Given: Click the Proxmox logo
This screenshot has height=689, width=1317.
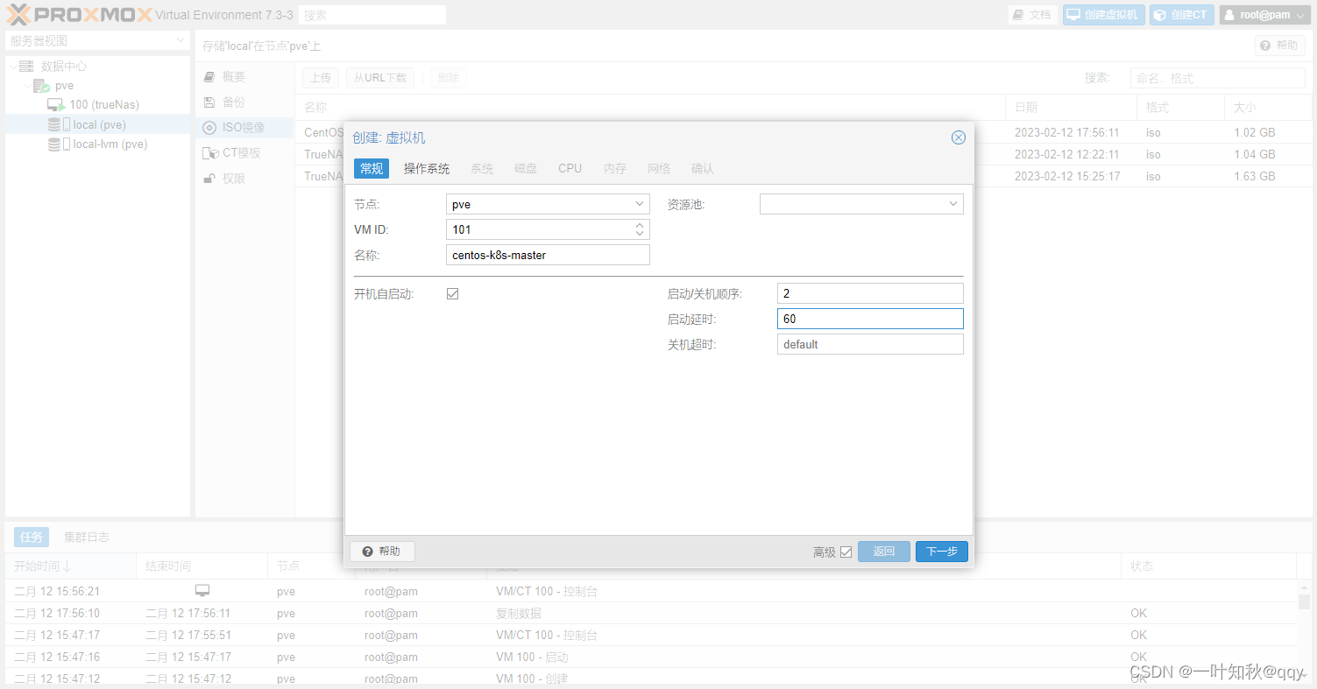Looking at the screenshot, I should tap(79, 14).
